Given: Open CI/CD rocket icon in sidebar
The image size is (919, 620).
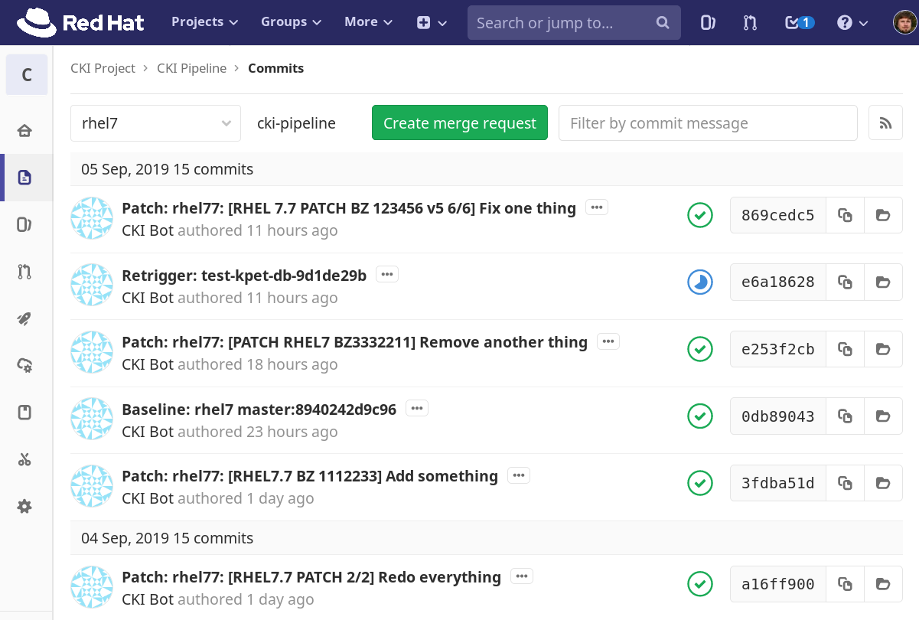Looking at the screenshot, I should (x=24, y=318).
